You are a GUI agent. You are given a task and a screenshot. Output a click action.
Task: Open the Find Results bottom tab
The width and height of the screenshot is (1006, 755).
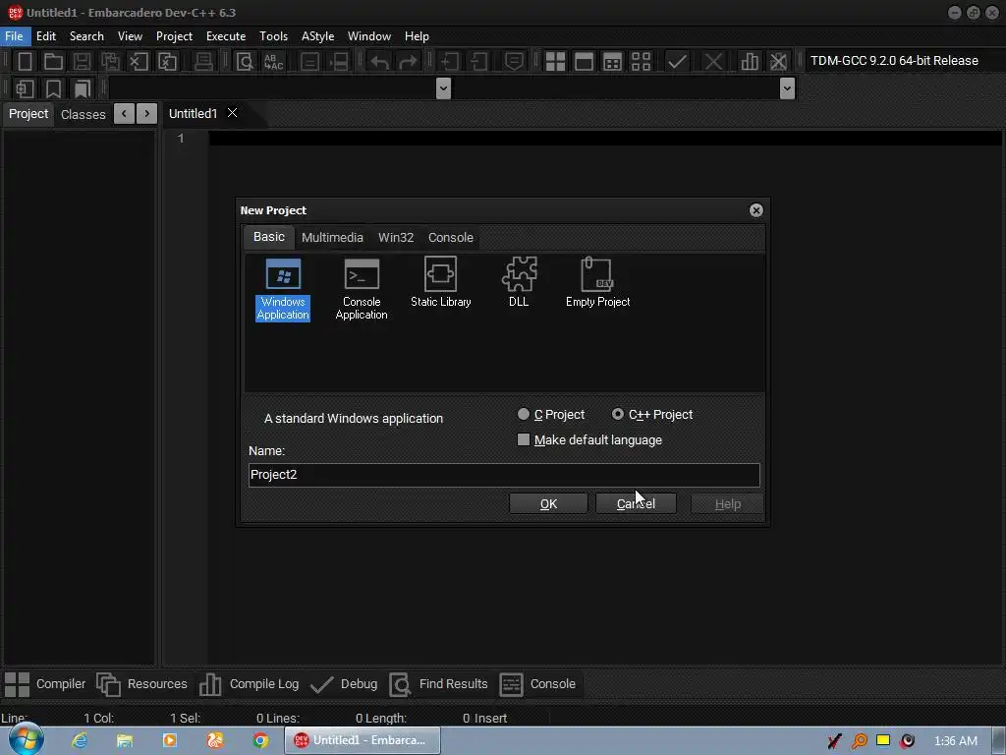pyautogui.click(x=438, y=684)
